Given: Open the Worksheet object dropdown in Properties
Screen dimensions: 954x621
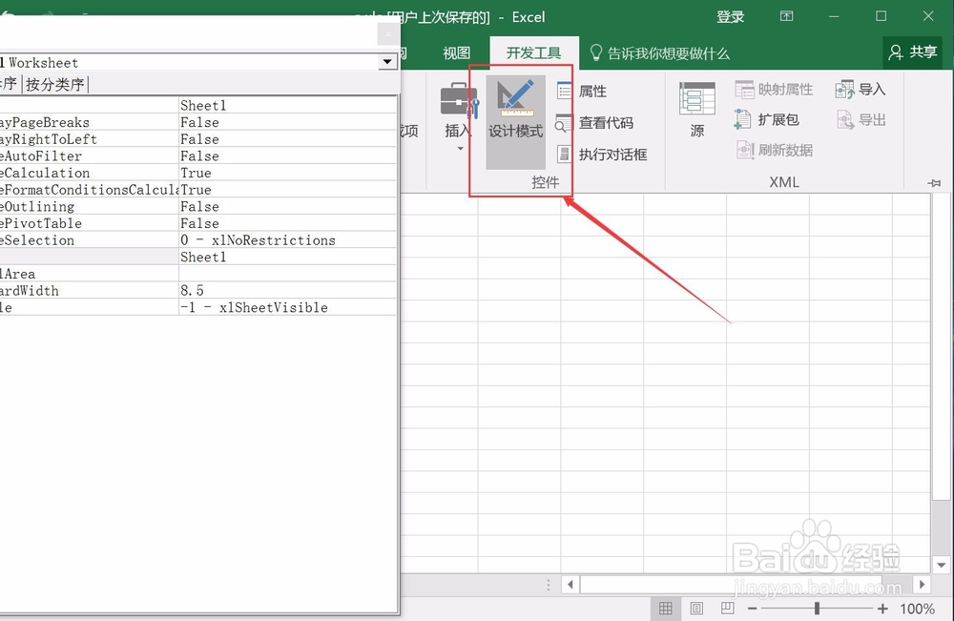Looking at the screenshot, I should pyautogui.click(x=387, y=62).
